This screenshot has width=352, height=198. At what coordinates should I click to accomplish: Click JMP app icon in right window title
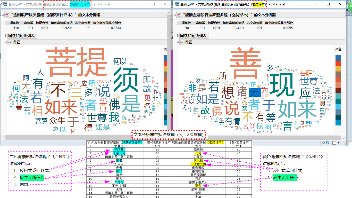177,4
